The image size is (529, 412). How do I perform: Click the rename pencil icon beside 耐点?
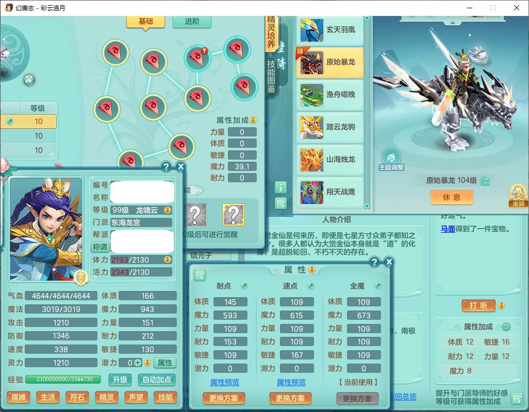[x=244, y=286]
